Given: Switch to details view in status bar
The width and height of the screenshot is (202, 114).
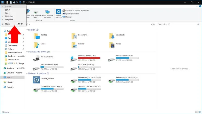Looking at the screenshot, I should (x=196, y=112).
